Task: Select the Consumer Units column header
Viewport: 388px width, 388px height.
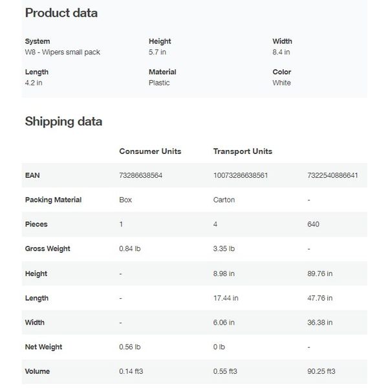Action: pos(150,151)
